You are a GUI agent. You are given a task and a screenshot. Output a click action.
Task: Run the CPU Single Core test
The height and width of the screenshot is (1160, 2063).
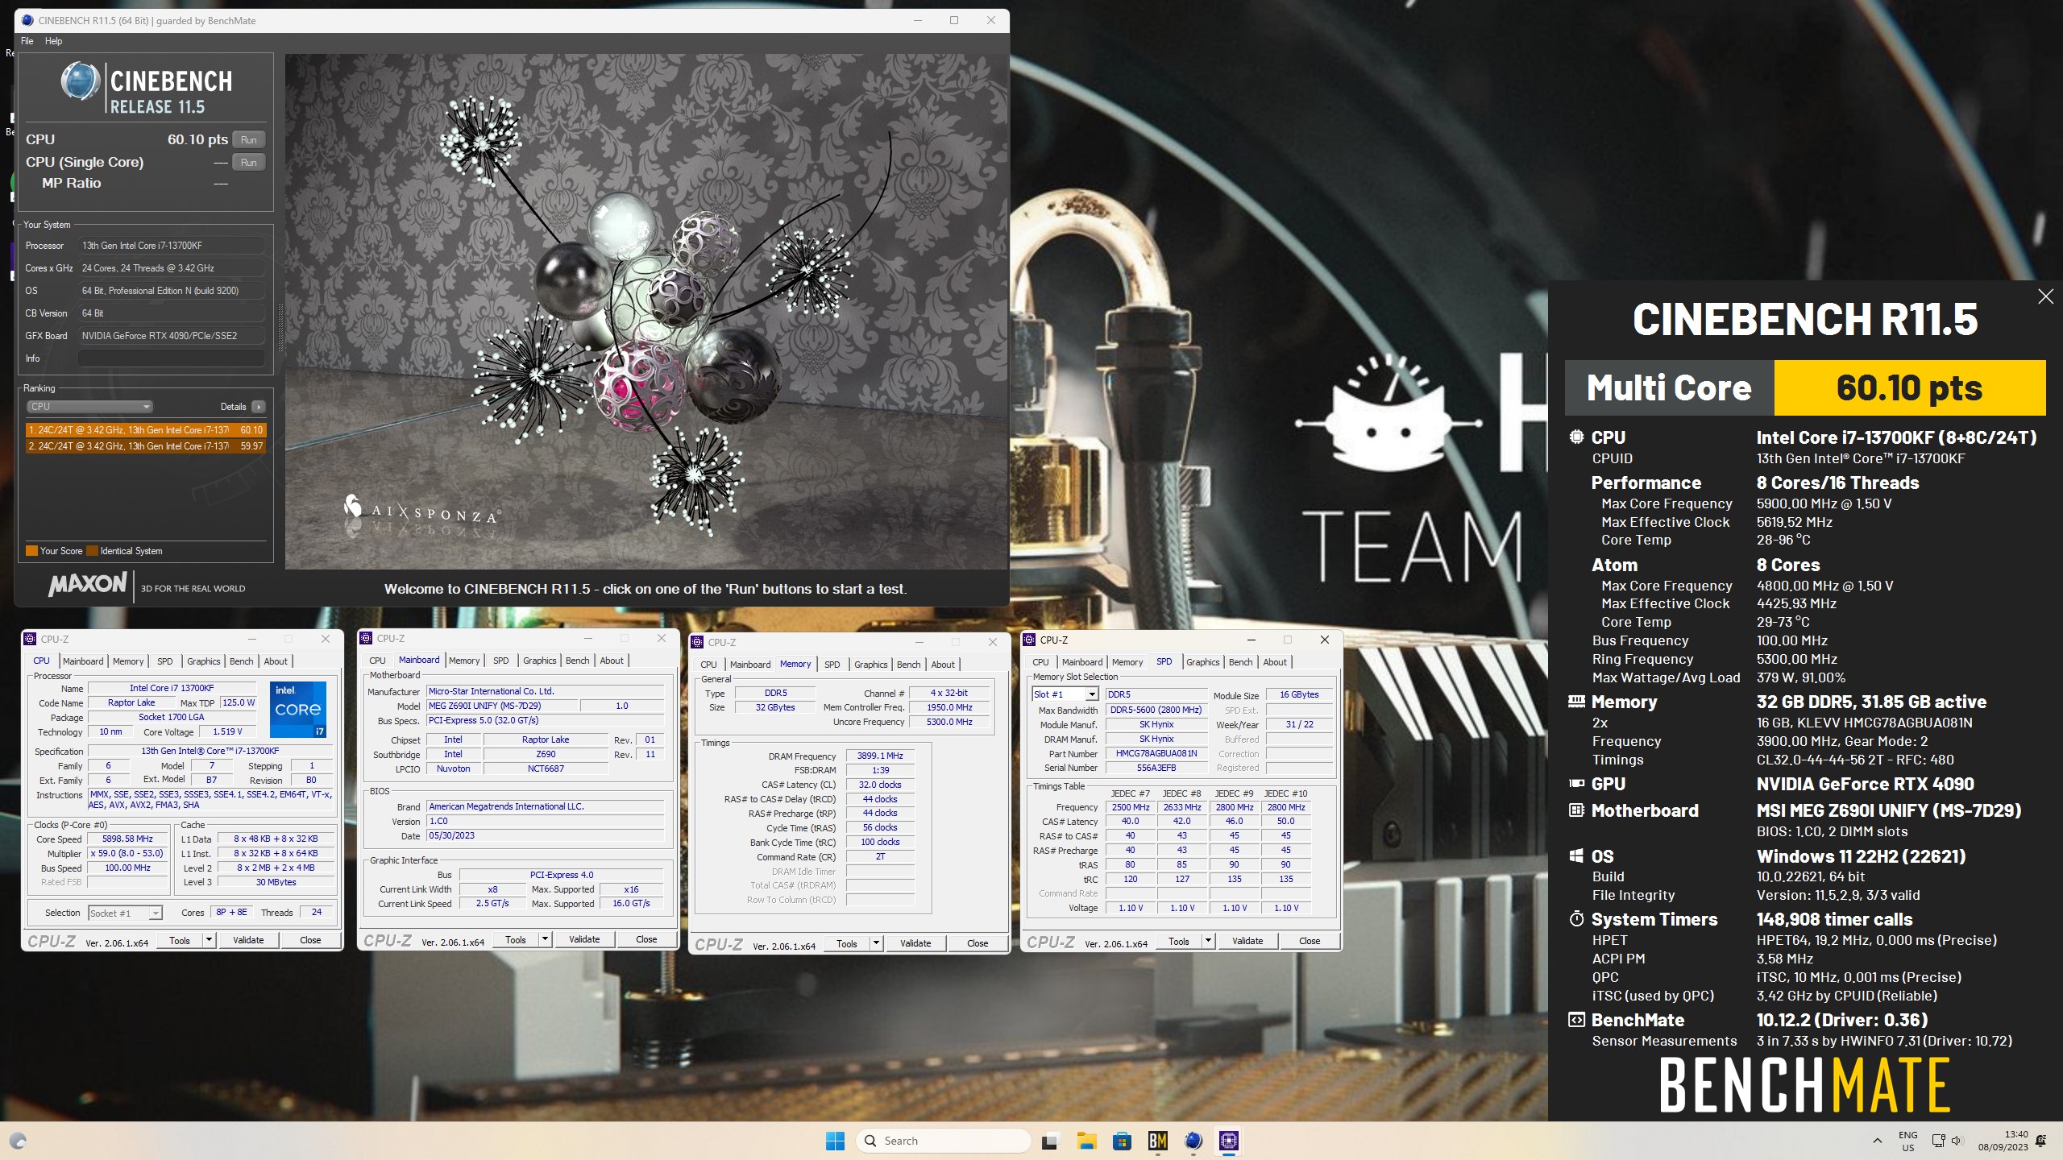(249, 162)
